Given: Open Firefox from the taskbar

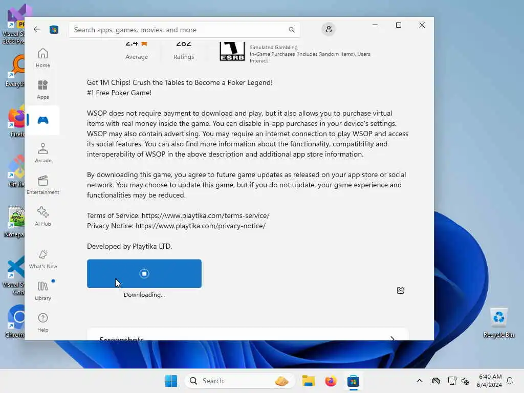Looking at the screenshot, I should click(x=331, y=381).
